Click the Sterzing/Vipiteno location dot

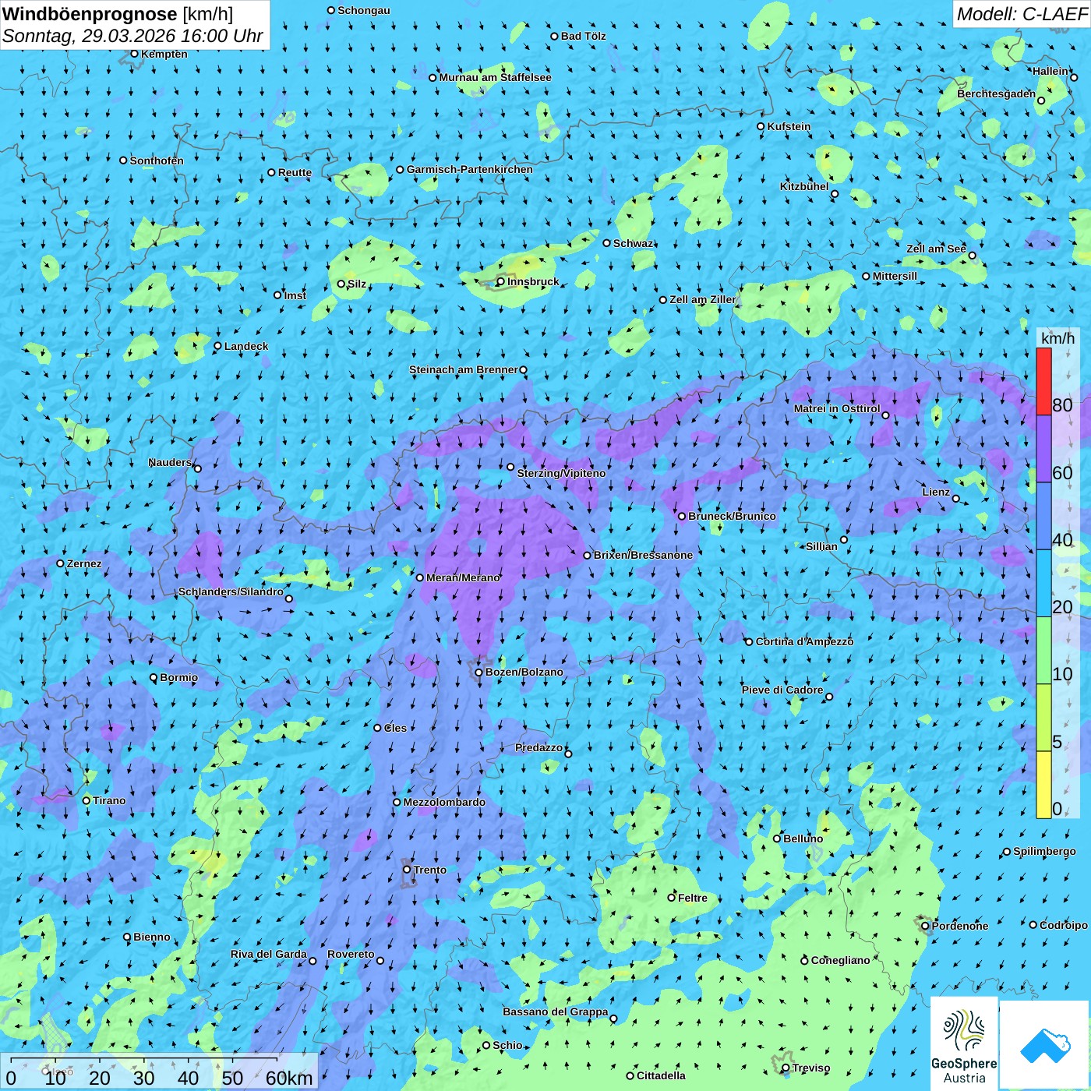[x=510, y=468]
